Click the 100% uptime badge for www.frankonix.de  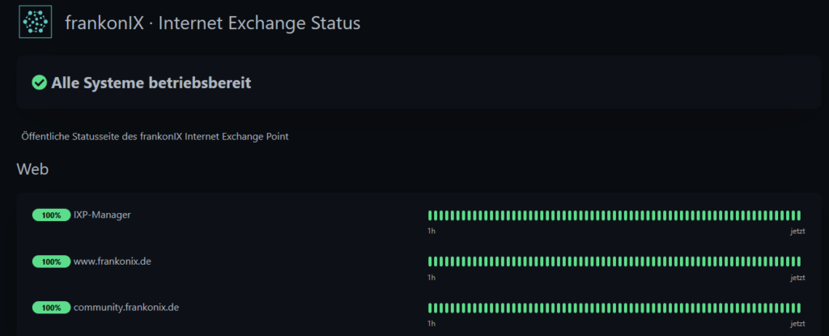pos(51,262)
